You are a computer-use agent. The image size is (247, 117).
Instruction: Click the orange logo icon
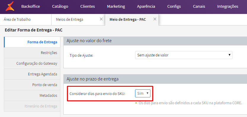[10, 6]
